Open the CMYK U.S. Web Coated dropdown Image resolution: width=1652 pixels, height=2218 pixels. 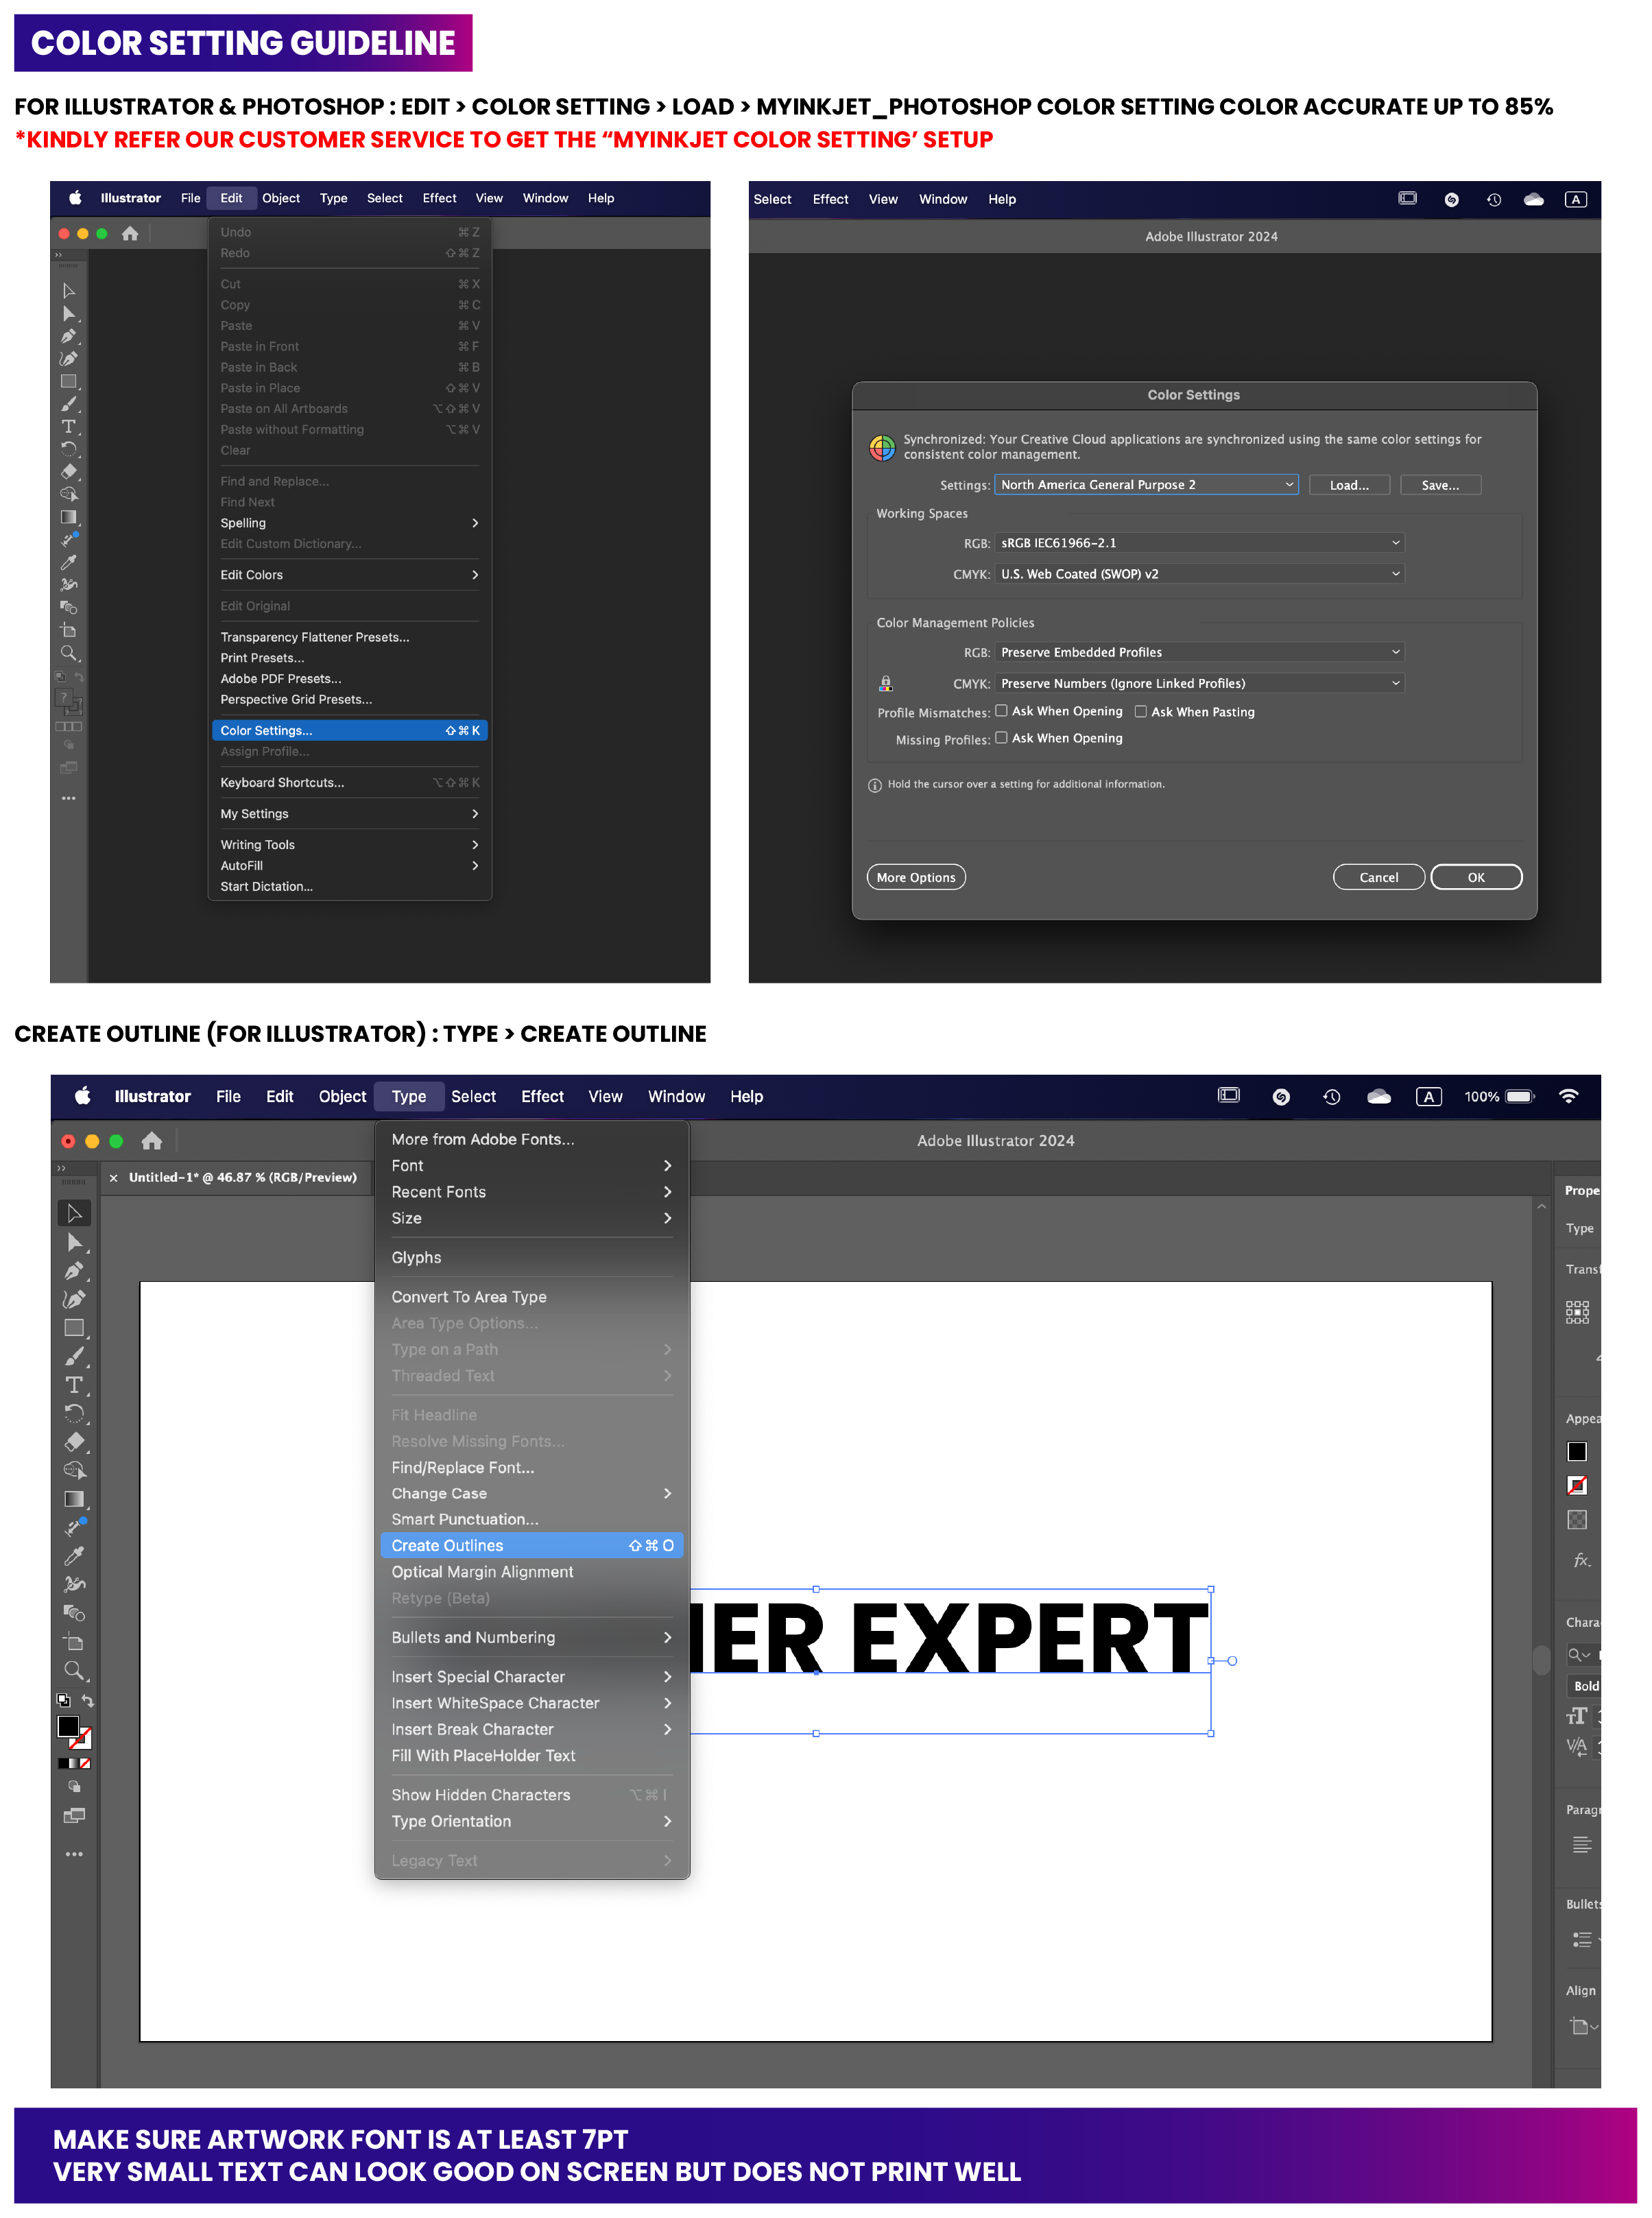click(1199, 574)
